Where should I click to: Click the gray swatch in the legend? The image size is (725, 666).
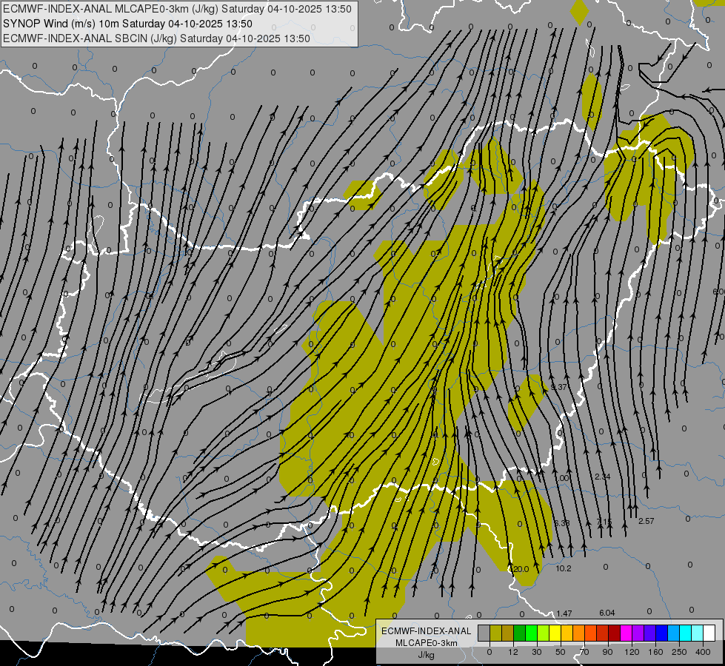tap(484, 633)
